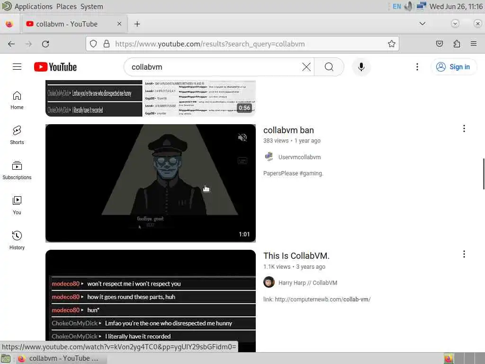Click the 1.1K views metadata text
The height and width of the screenshot is (364, 485).
pyautogui.click(x=277, y=267)
